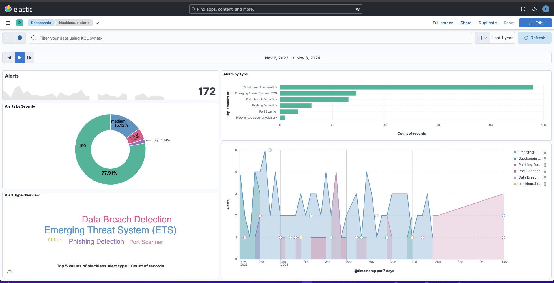554x283 pixels.
Task: Click the what's new party popper icon
Action: pos(534,9)
